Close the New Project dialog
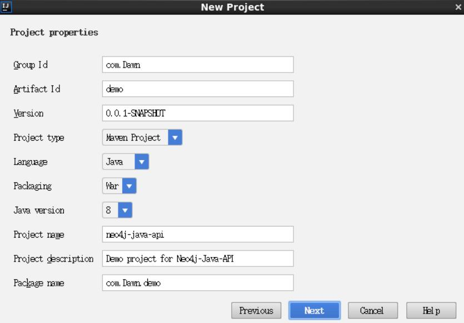 (x=458, y=8)
